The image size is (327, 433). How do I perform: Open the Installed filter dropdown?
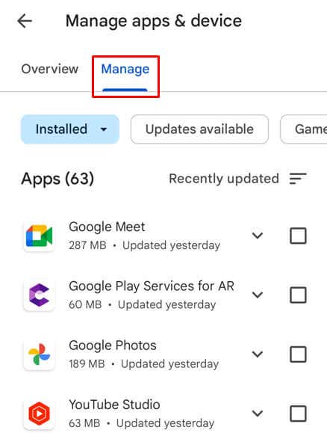pos(70,129)
